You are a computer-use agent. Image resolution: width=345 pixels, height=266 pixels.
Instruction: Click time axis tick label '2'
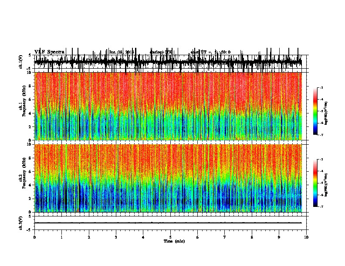[x=89, y=237]
